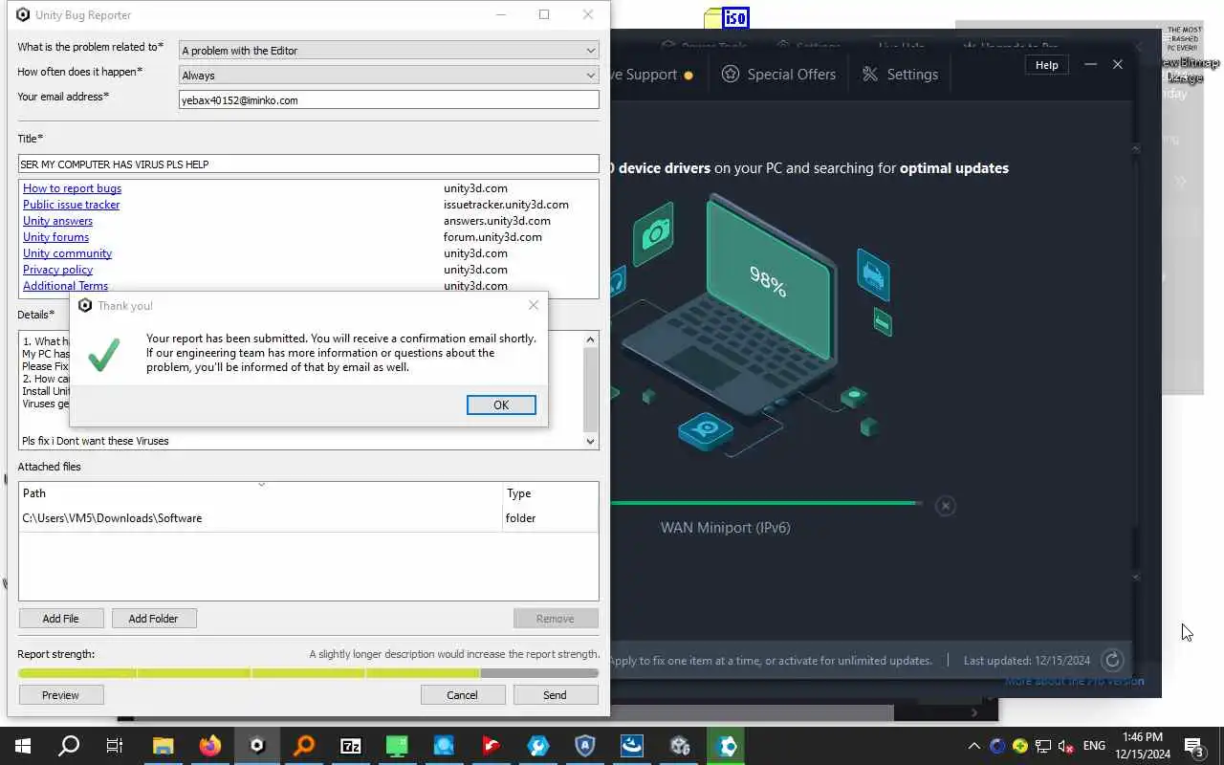Viewport: 1224px width, 765px height.
Task: Open the 'How to report bugs' link
Action: [x=72, y=188]
